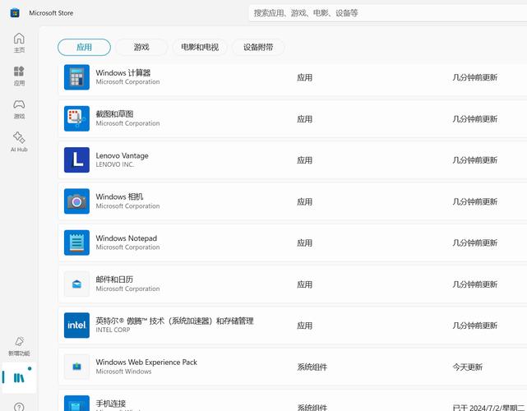Select the 应用 filter tab

[84, 47]
